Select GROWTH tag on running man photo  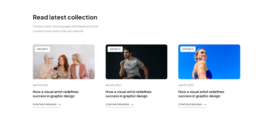pyautogui.click(x=115, y=49)
